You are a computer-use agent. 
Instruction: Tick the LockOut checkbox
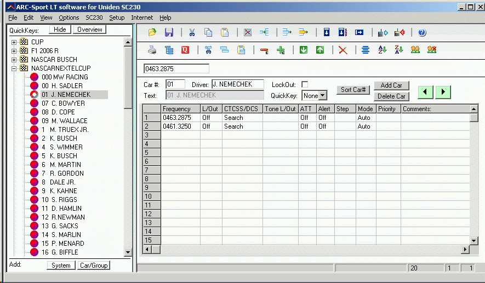point(305,84)
